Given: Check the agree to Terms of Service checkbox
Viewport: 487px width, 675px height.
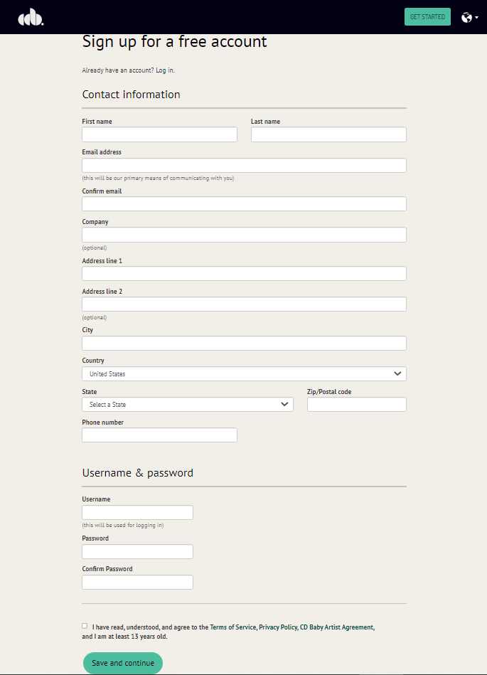Looking at the screenshot, I should pos(85,626).
